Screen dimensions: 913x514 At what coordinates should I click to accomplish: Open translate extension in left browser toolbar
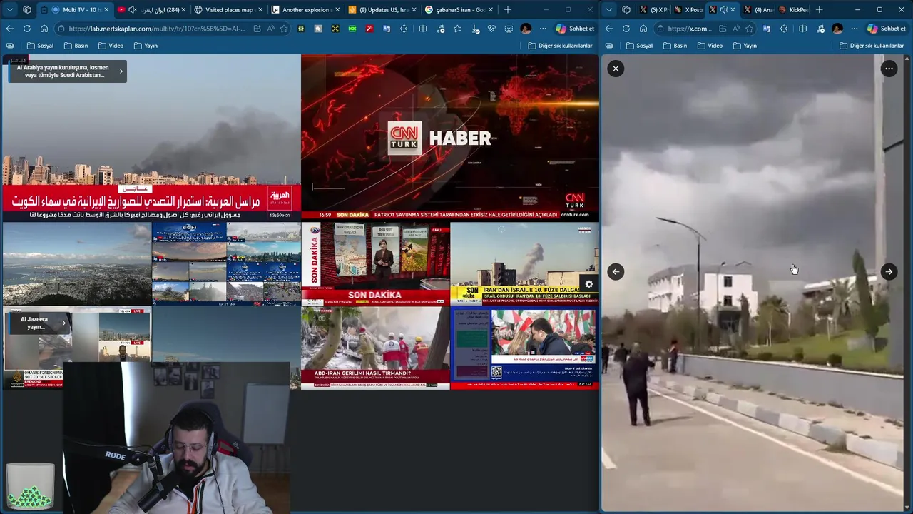point(387,29)
